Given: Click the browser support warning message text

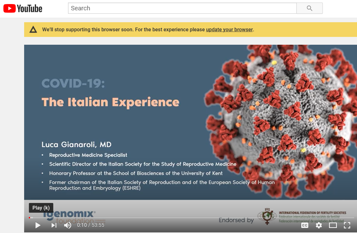Looking at the screenshot, I should click(x=148, y=29).
